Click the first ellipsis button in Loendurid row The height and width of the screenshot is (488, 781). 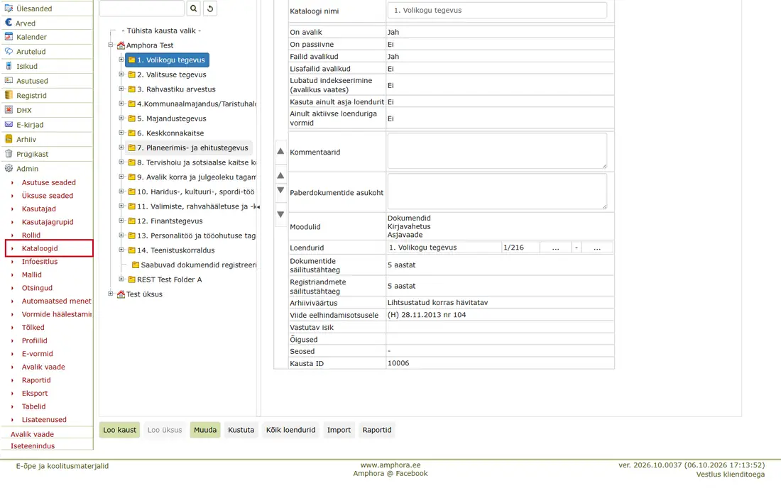555,248
